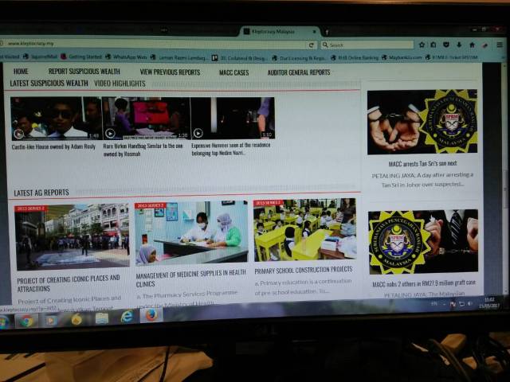510x382 pixels.
Task: Play the Expensive Hummer video
Action: click(198, 134)
